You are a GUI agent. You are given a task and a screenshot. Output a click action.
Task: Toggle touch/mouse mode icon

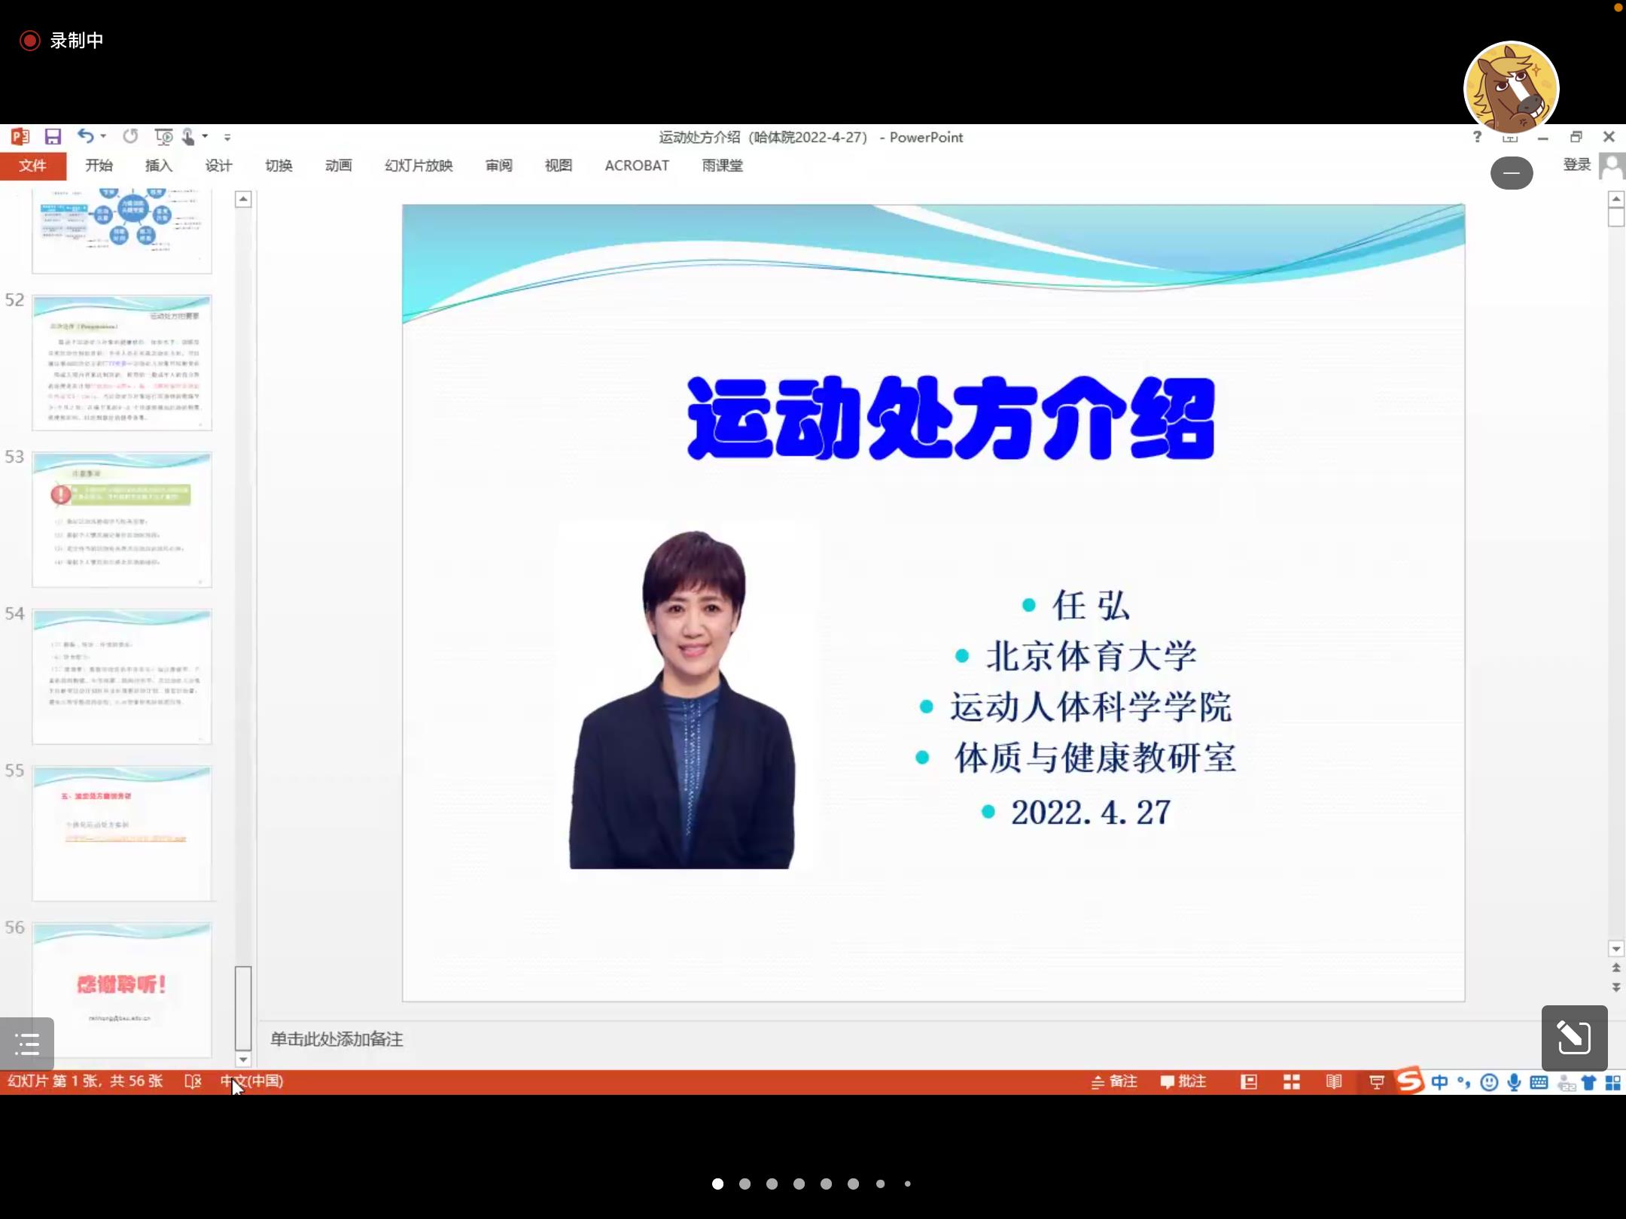[188, 136]
